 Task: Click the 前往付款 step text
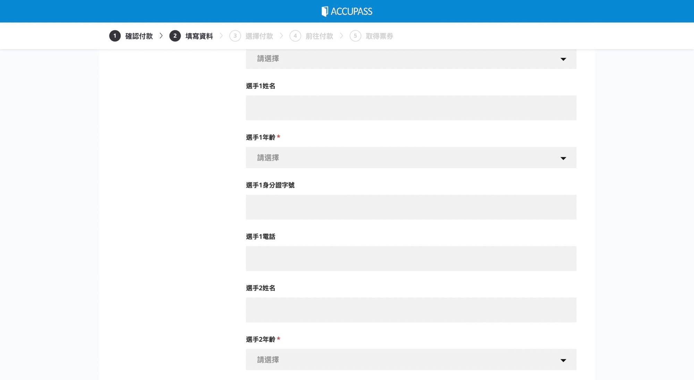point(319,36)
